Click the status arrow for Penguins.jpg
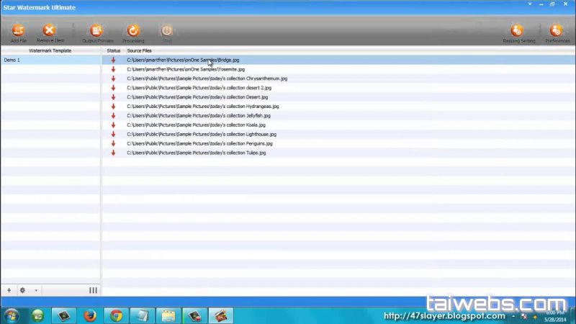This screenshot has height=324, width=576. coord(113,143)
